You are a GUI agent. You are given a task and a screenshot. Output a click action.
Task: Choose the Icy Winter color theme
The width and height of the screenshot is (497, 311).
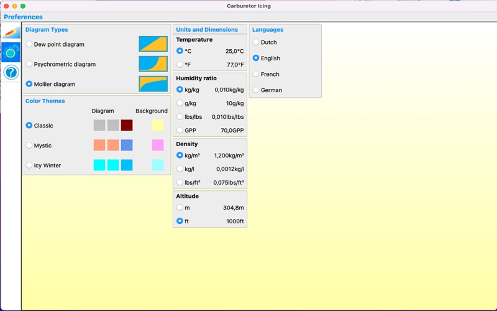(x=29, y=165)
